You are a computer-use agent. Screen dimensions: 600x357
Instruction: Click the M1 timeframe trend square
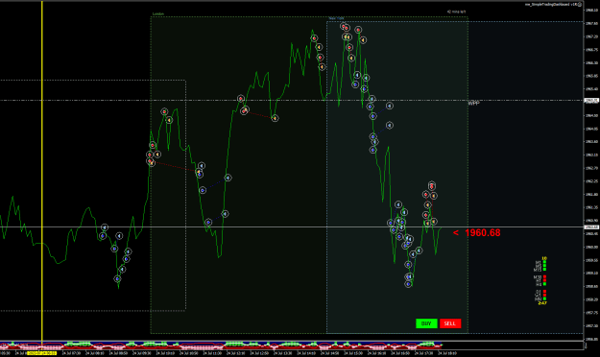coord(544,262)
